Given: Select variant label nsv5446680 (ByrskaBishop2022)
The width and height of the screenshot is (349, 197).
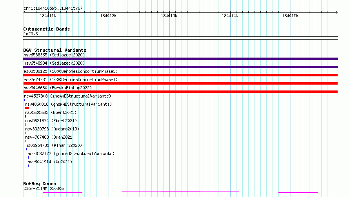Looking at the screenshot, I should 58,88.
